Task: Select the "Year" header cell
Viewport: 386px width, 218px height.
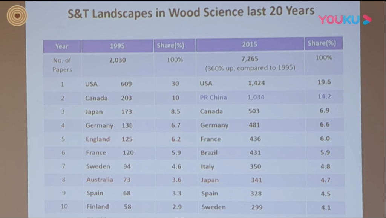Action: pos(62,46)
